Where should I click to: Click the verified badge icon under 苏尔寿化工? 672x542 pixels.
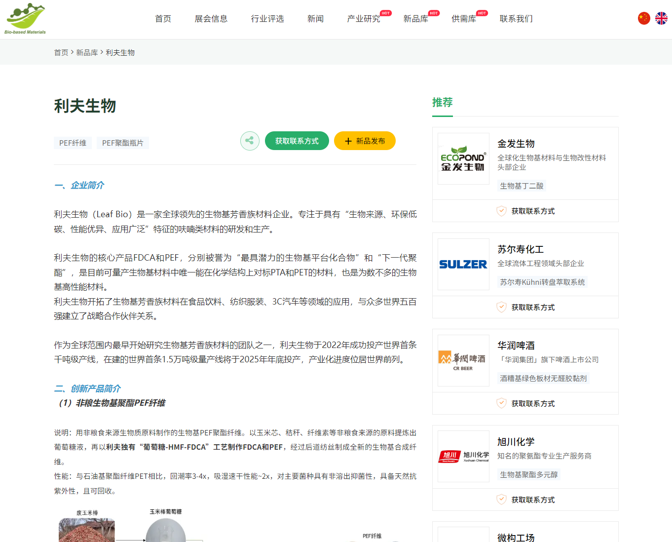(502, 307)
